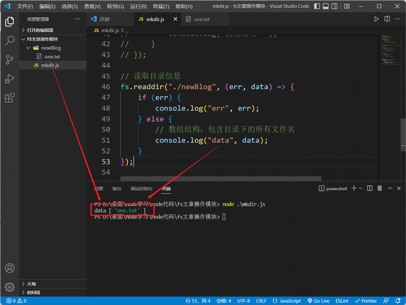Open the Extensions view

[x=10, y=98]
